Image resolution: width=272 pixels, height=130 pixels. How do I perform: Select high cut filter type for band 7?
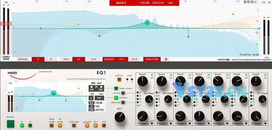251,102
